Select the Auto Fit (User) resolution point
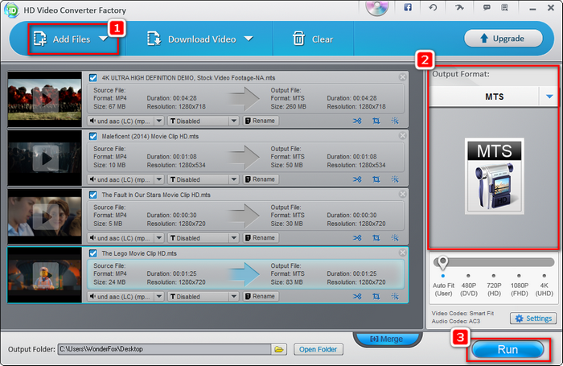This screenshot has height=366, width=563. [x=443, y=276]
